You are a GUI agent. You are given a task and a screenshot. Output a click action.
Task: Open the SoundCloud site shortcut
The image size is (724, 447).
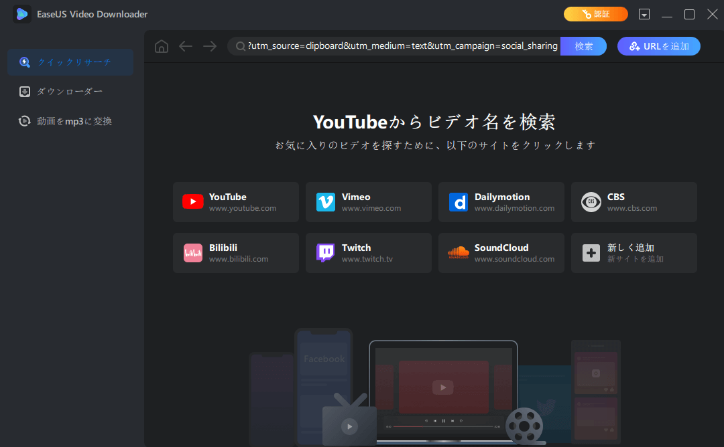(501, 252)
